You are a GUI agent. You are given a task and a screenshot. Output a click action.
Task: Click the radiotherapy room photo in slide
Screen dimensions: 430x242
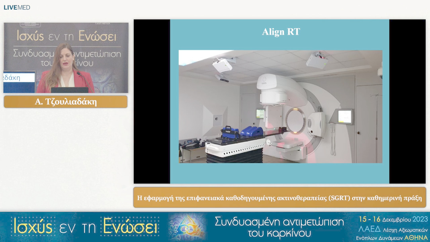click(x=280, y=106)
